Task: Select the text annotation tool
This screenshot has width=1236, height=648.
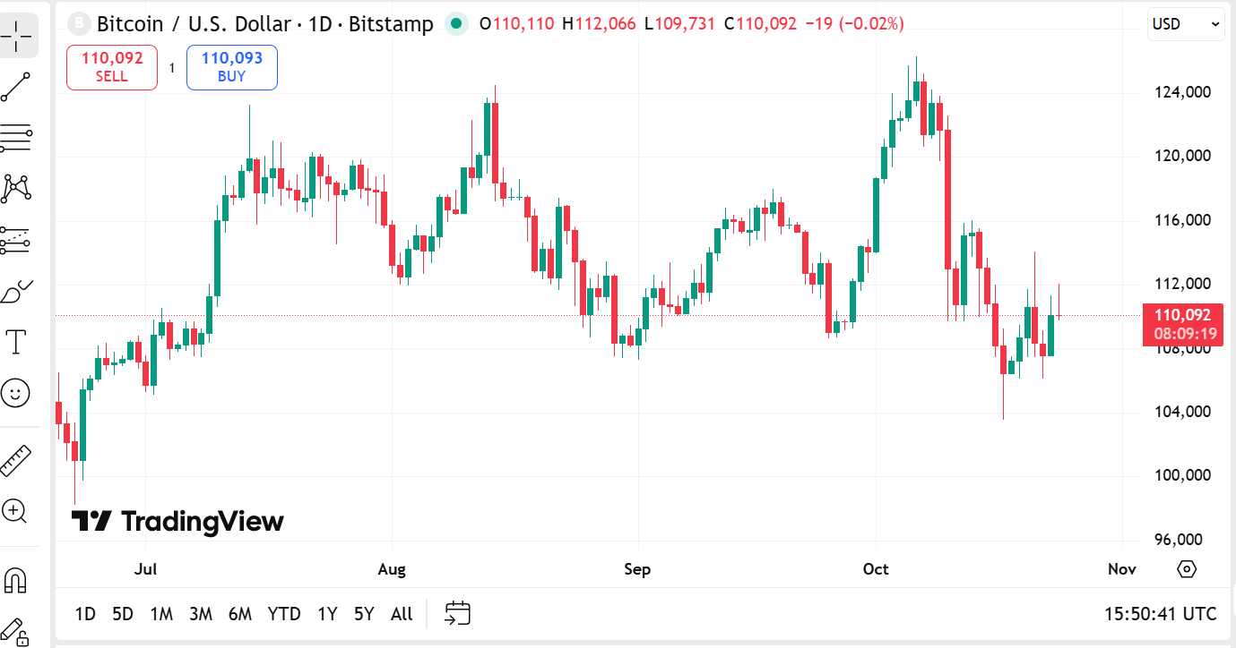Action: point(16,341)
